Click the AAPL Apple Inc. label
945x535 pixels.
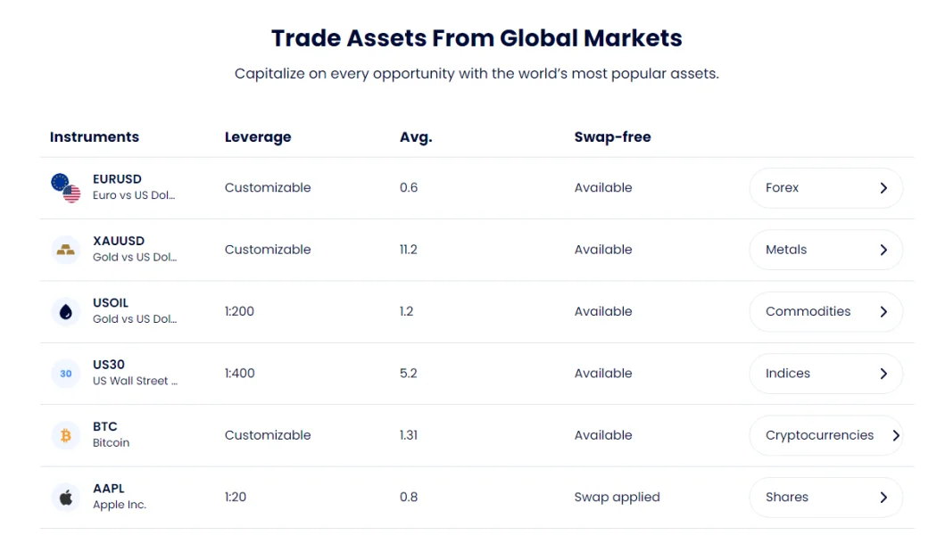(120, 497)
